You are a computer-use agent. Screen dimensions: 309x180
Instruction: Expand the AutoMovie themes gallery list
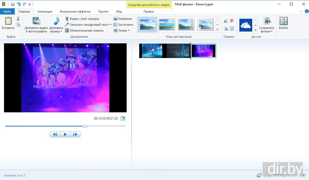click(x=217, y=30)
